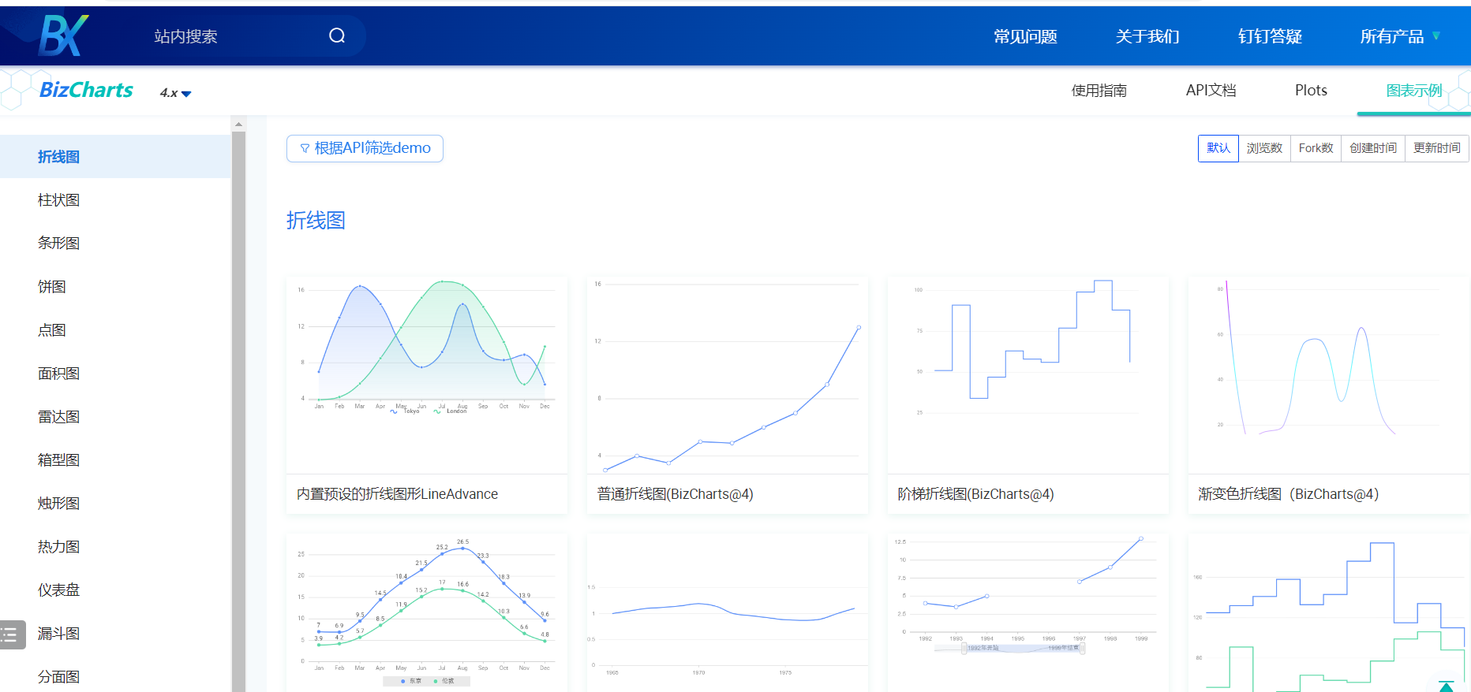This screenshot has width=1471, height=692.
Task: Expand the 所有产品 products dropdown
Action: click(1400, 36)
